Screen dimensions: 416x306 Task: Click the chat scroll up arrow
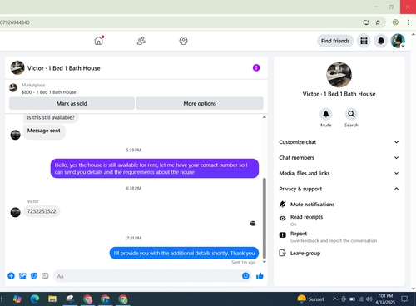click(265, 117)
